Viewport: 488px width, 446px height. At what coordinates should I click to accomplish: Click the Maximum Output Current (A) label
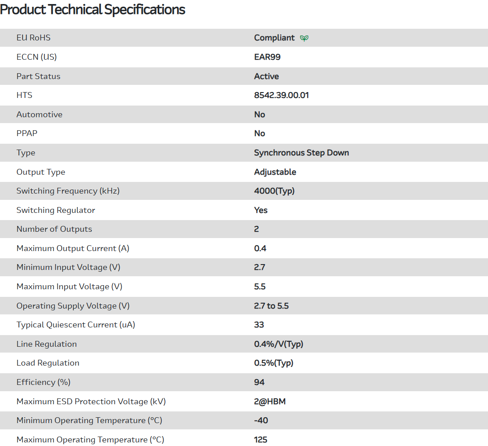pos(73,248)
